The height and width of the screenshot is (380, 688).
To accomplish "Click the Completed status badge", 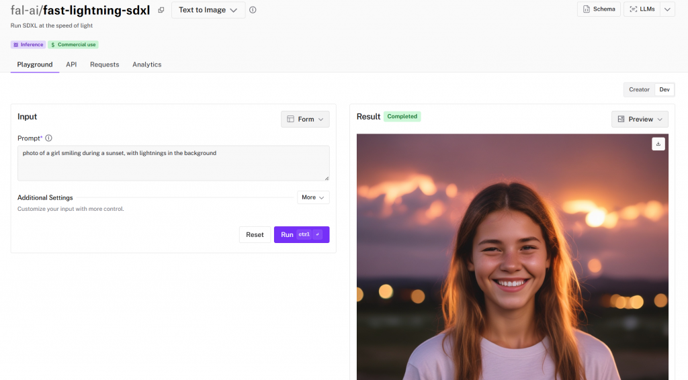I will 402,116.
